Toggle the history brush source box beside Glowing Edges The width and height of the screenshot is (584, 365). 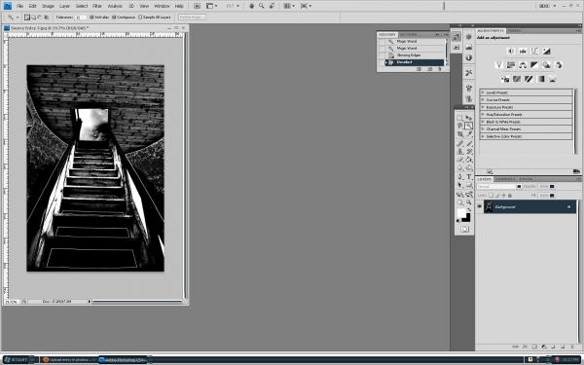coord(382,55)
